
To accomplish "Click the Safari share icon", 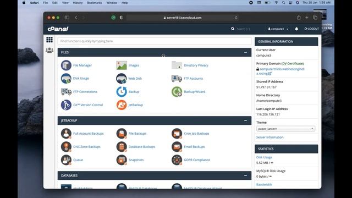I will click(299, 18).
